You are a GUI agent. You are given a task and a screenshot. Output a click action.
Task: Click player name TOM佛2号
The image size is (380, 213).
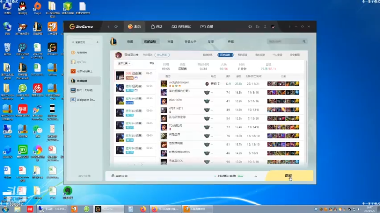175,126
